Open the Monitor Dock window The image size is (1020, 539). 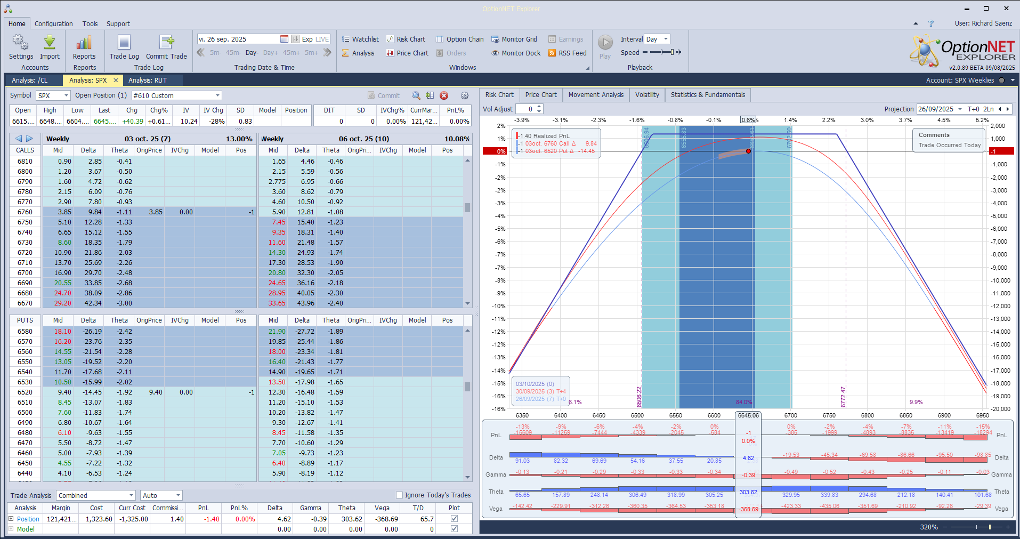click(x=516, y=53)
